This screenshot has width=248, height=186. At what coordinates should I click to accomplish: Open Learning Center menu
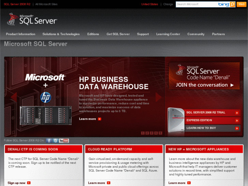click(x=168, y=34)
